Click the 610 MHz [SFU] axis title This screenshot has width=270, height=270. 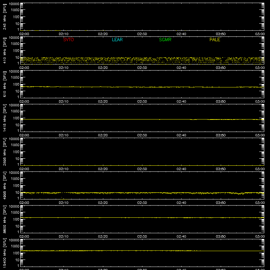point(4,84)
